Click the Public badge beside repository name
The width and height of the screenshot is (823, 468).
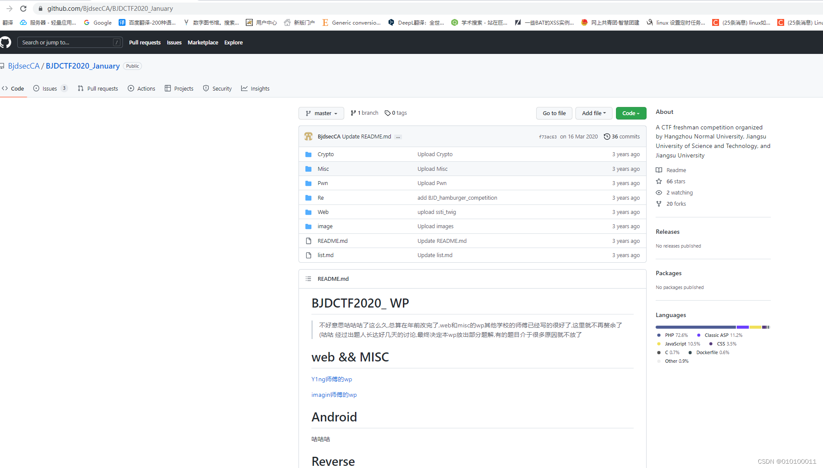pos(132,66)
